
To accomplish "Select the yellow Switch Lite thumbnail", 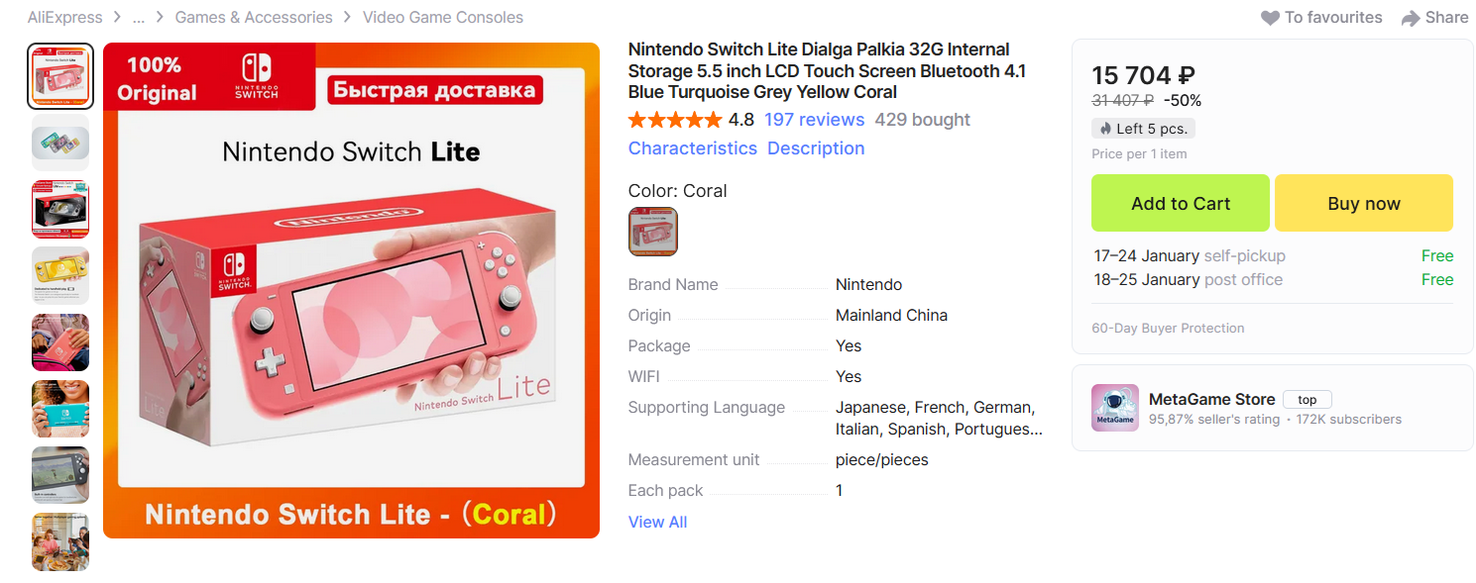I will point(60,275).
